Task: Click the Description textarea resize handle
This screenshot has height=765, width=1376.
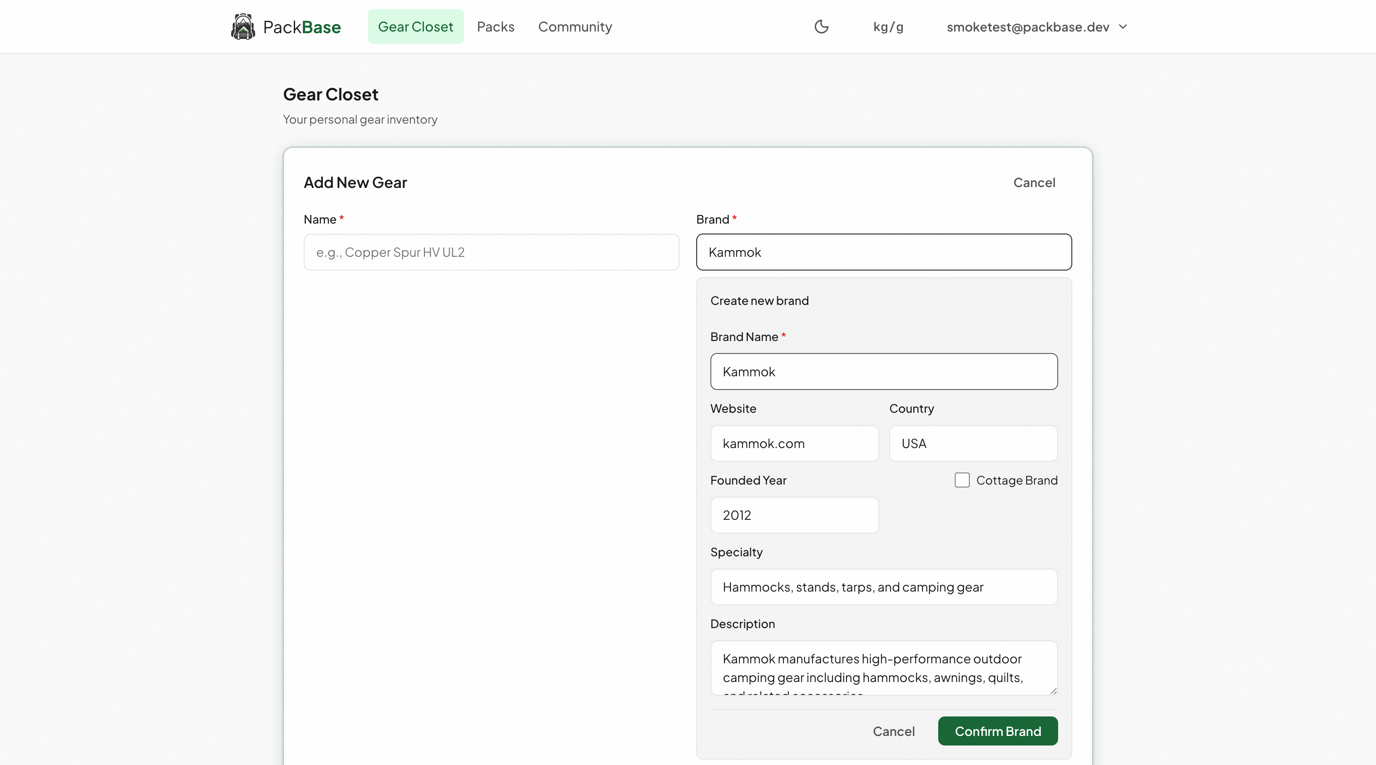Action: coord(1053,691)
